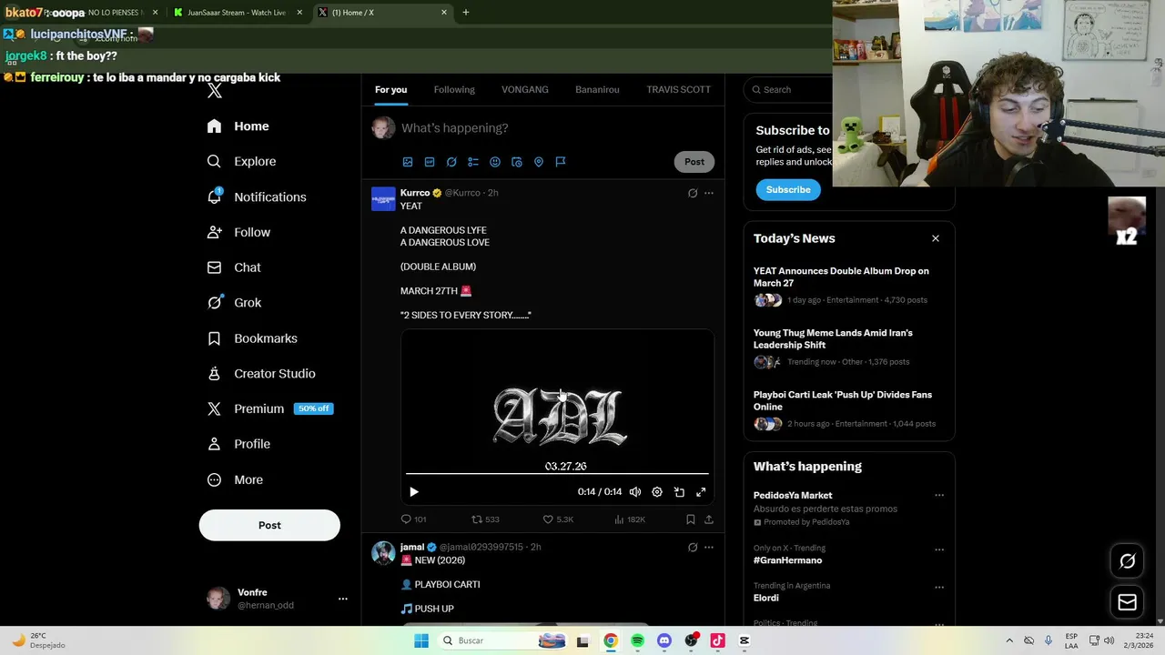
Task: Open account menu dots beside Vonfre
Action: tap(343, 599)
